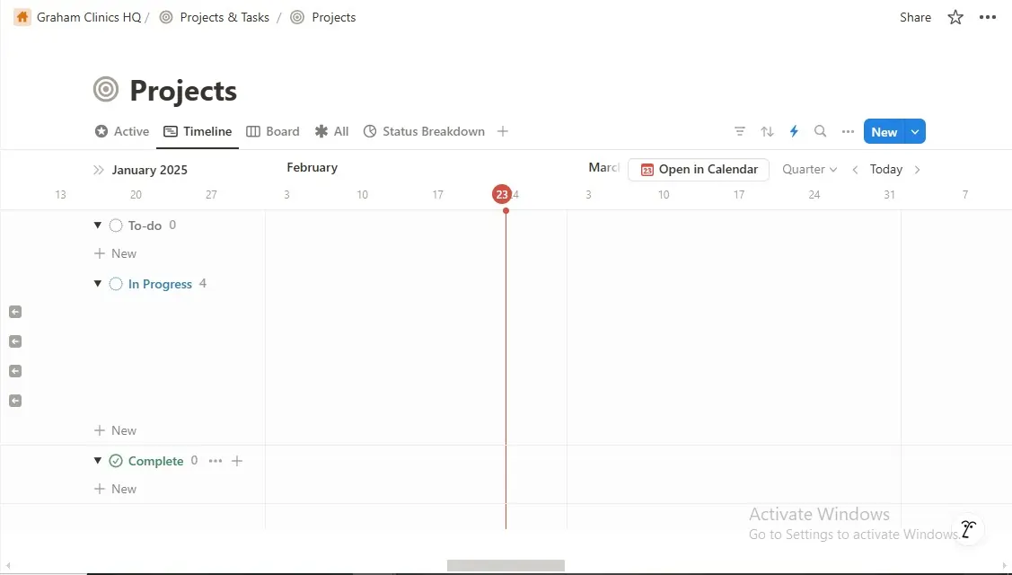Open the All view tab
1012x575 pixels.
[x=331, y=131]
